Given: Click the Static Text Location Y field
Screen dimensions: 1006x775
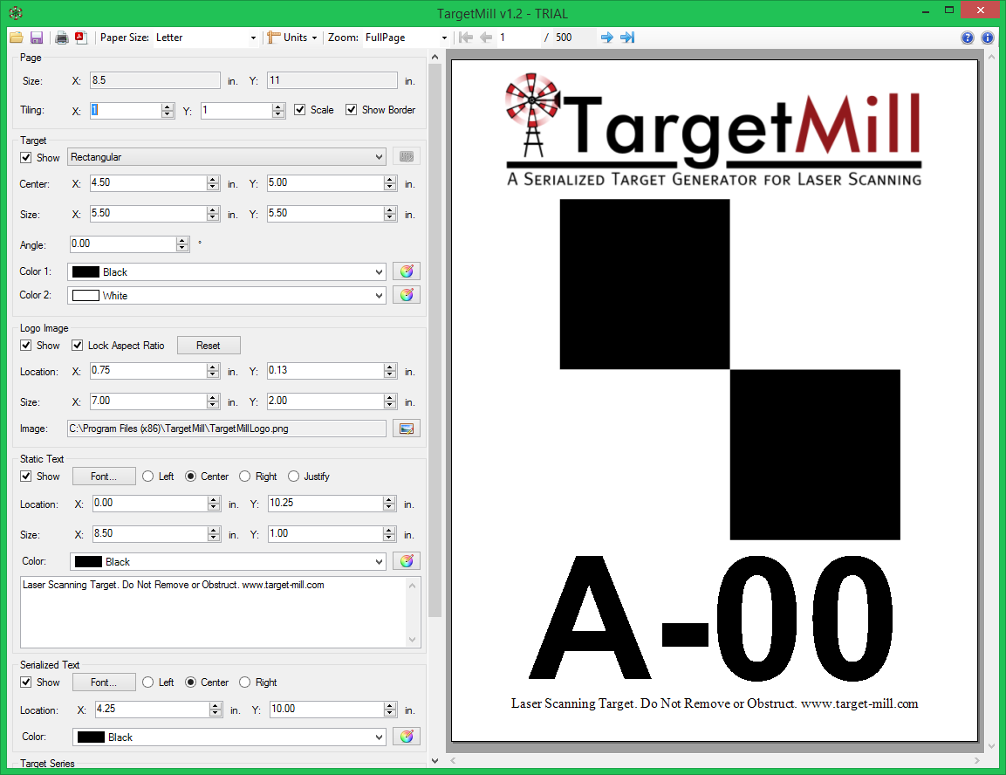Looking at the screenshot, I should point(325,504).
